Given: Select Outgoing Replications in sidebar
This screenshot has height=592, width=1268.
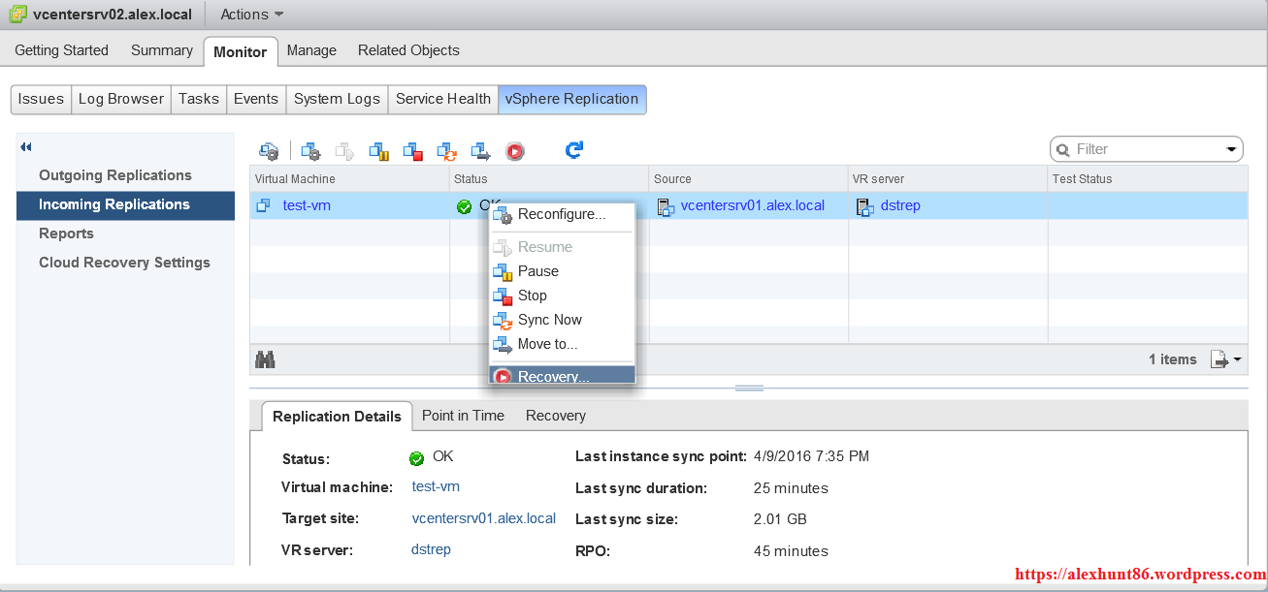Looking at the screenshot, I should 114,175.
